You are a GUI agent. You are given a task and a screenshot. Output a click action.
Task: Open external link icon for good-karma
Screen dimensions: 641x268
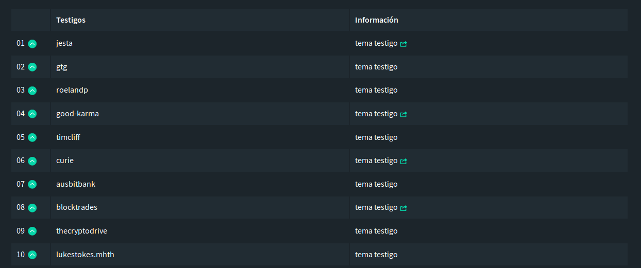coord(403,114)
